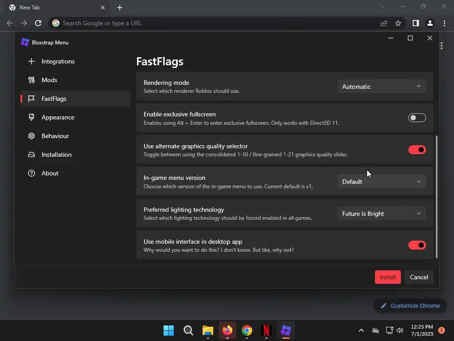Viewport: 454px width, 341px height.
Task: Open clock and date in taskbar
Action: tap(422, 330)
